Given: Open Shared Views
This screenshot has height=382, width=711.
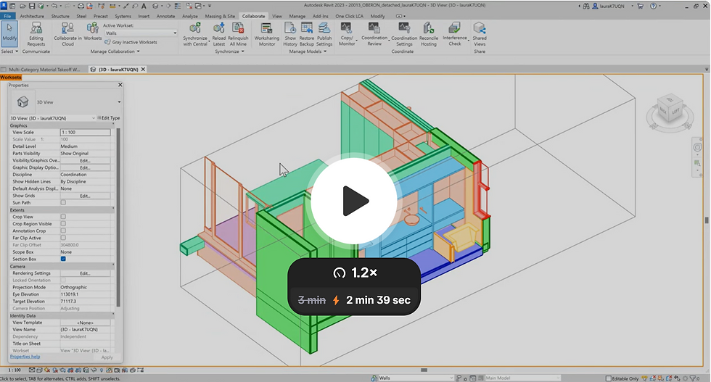Looking at the screenshot, I should pyautogui.click(x=480, y=35).
